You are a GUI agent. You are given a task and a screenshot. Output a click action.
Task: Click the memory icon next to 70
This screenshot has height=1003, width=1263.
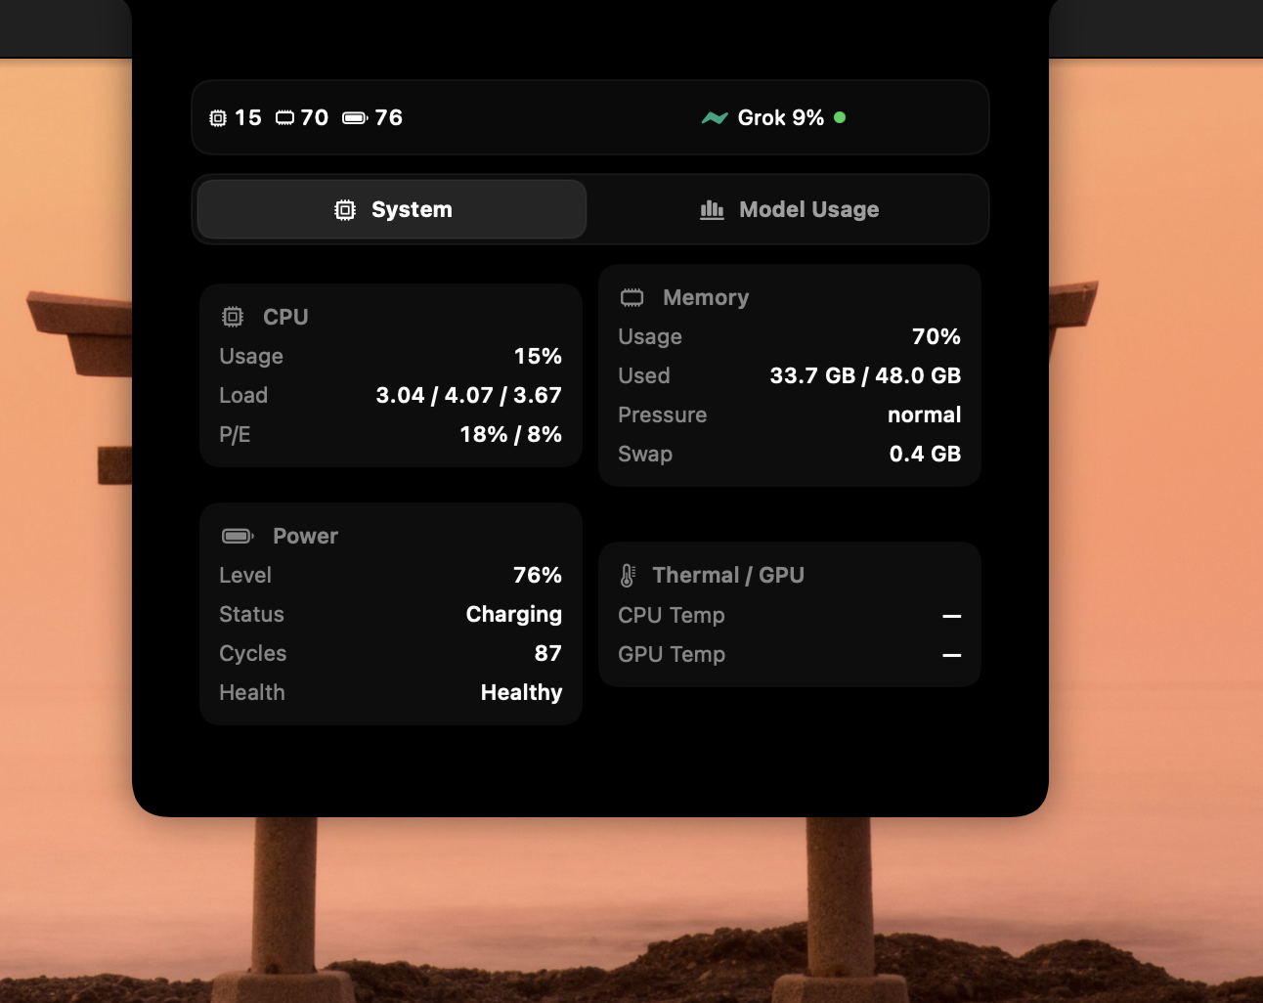tap(284, 118)
